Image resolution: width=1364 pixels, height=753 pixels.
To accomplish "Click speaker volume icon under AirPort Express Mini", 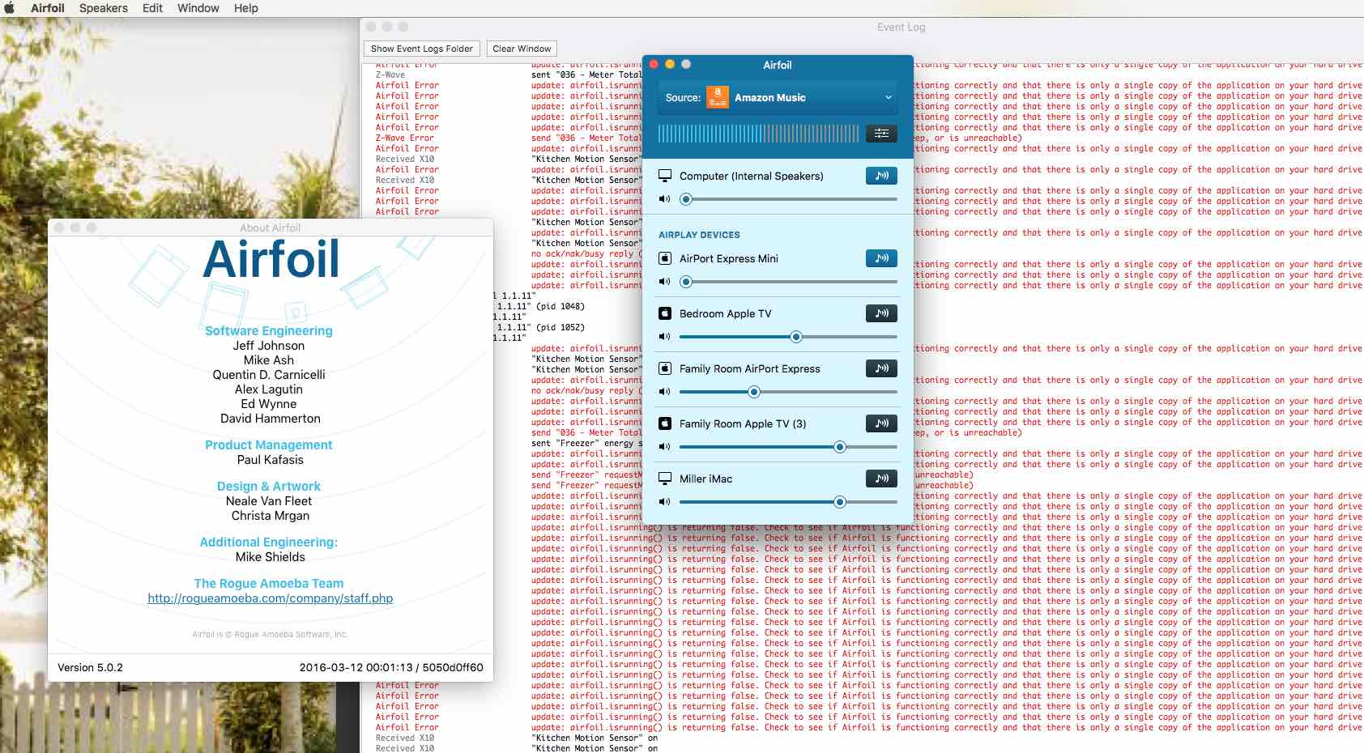I will click(664, 282).
